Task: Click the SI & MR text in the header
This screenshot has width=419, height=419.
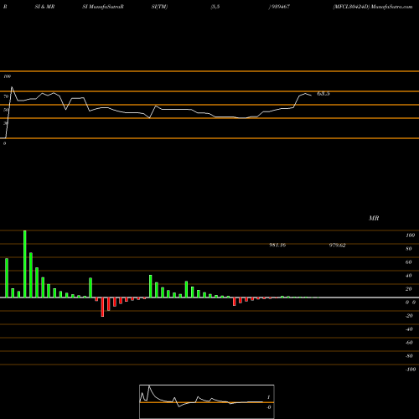Action: (x=44, y=7)
